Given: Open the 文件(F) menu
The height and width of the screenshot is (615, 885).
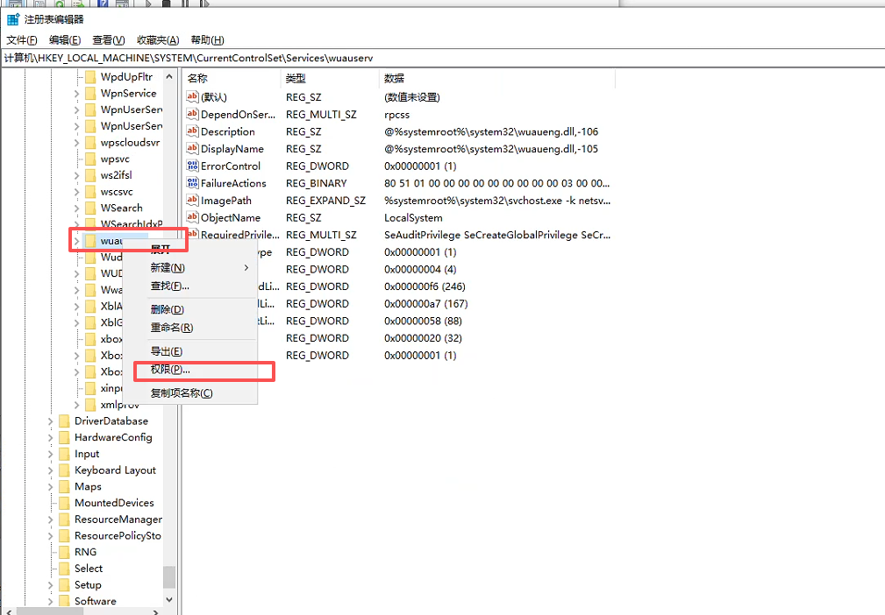Looking at the screenshot, I should [x=22, y=40].
